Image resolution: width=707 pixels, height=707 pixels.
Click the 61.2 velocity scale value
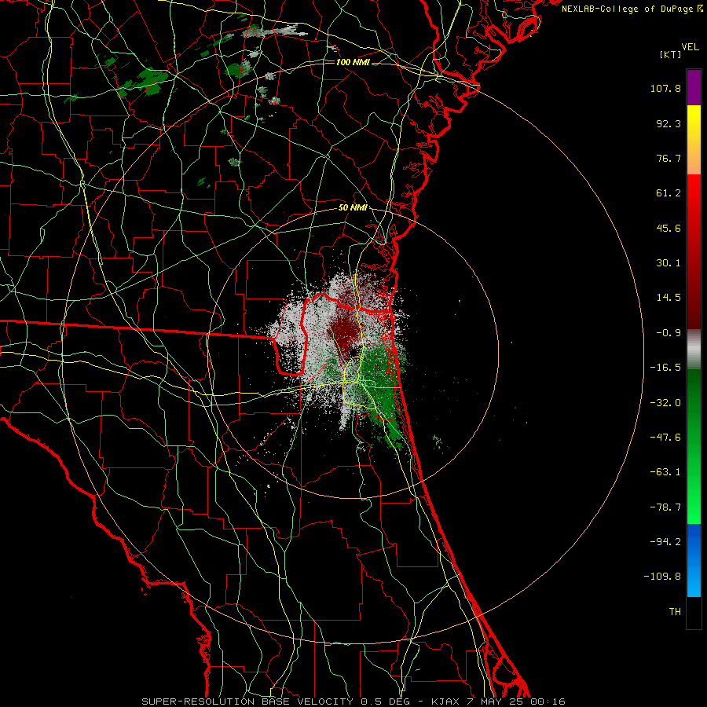pyautogui.click(x=669, y=193)
